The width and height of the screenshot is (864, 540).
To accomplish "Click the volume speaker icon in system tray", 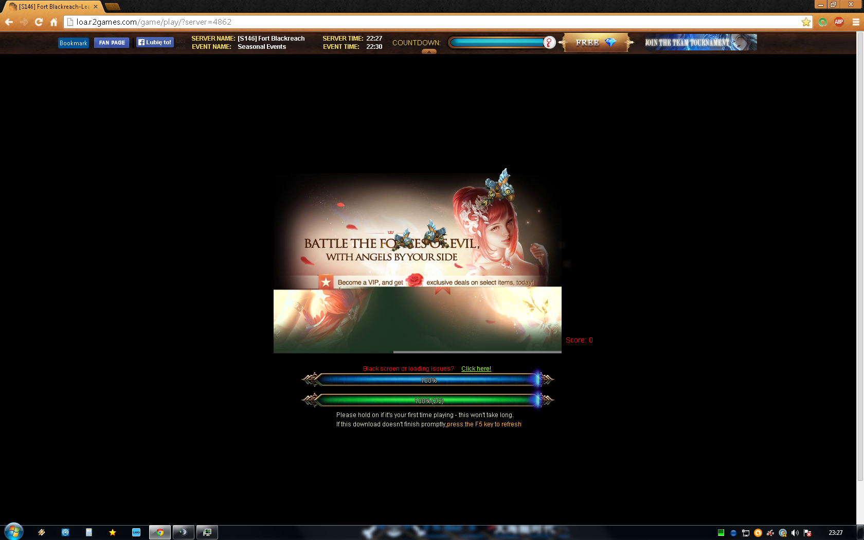I will tap(795, 533).
